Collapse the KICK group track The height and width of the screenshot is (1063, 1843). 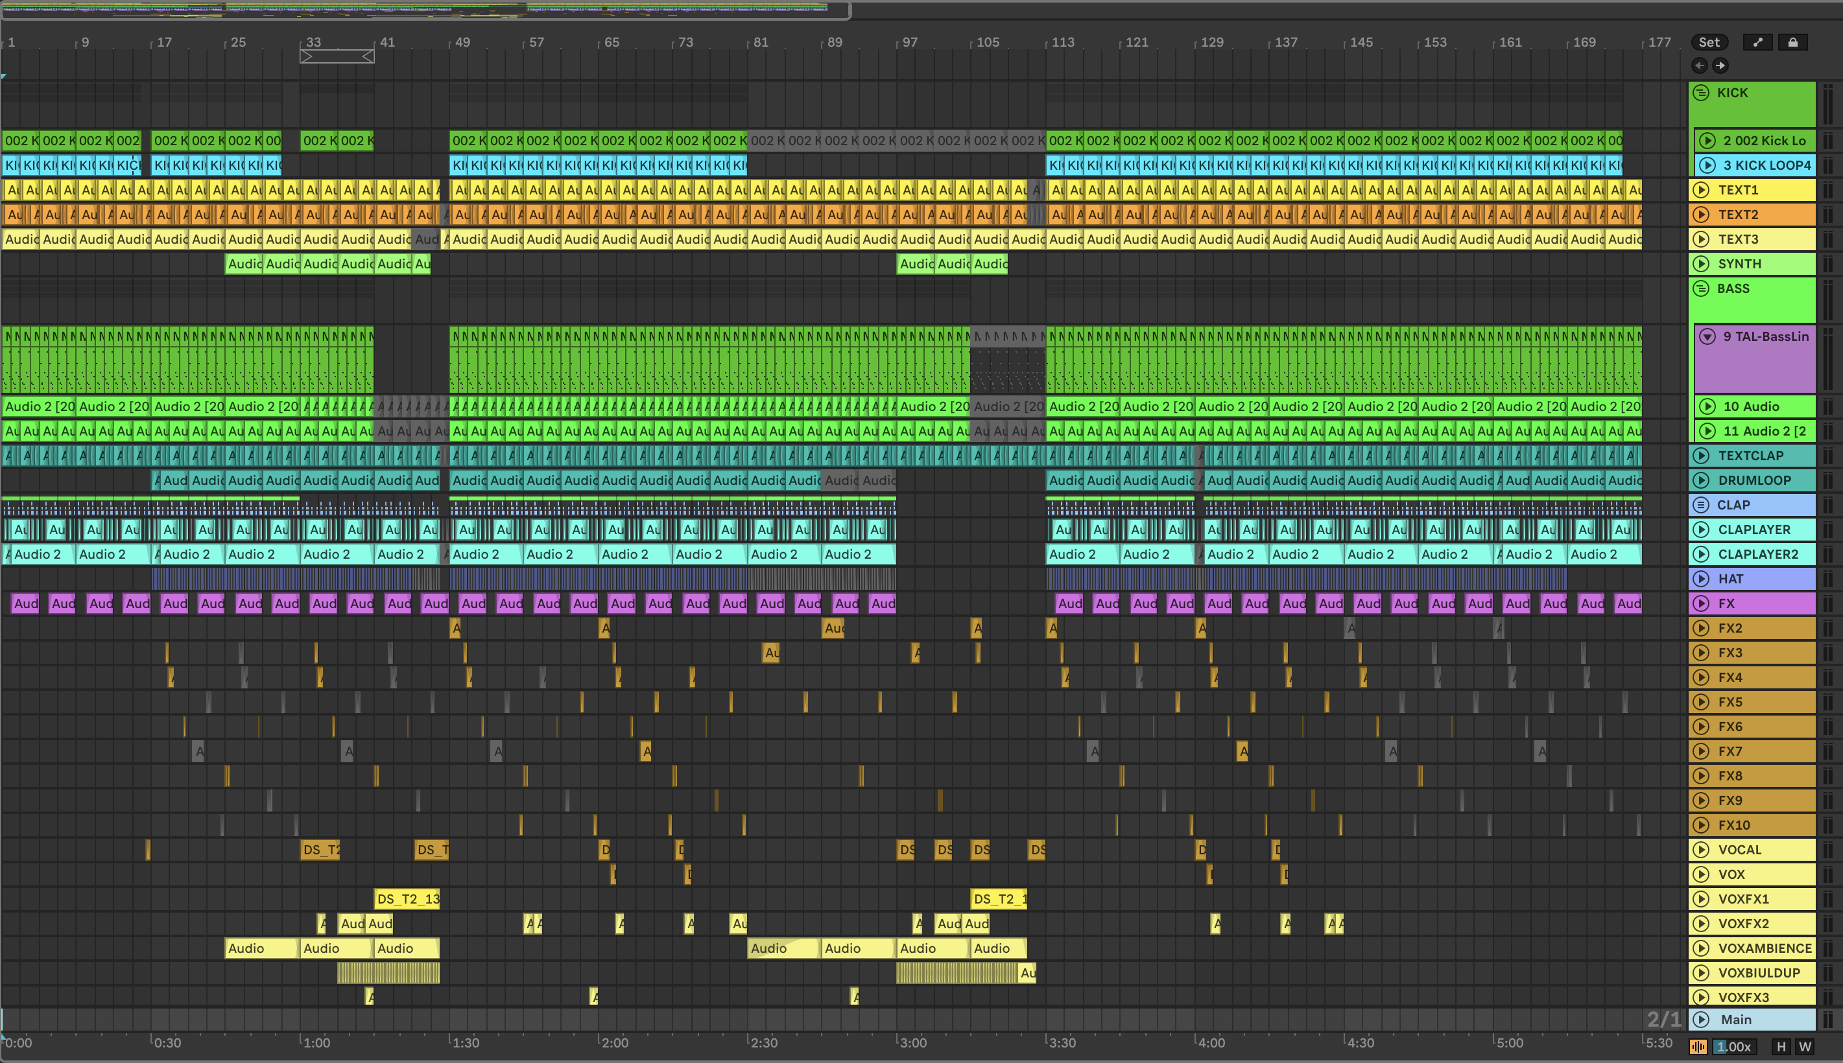tap(1702, 93)
